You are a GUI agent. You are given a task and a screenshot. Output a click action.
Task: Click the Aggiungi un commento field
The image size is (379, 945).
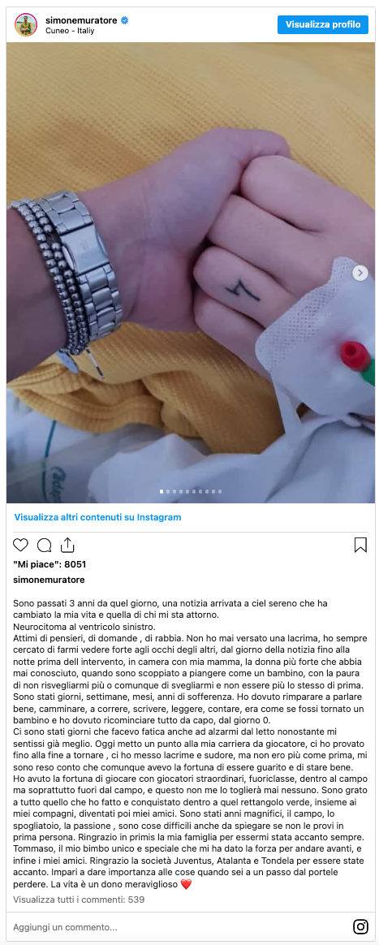click(x=181, y=927)
